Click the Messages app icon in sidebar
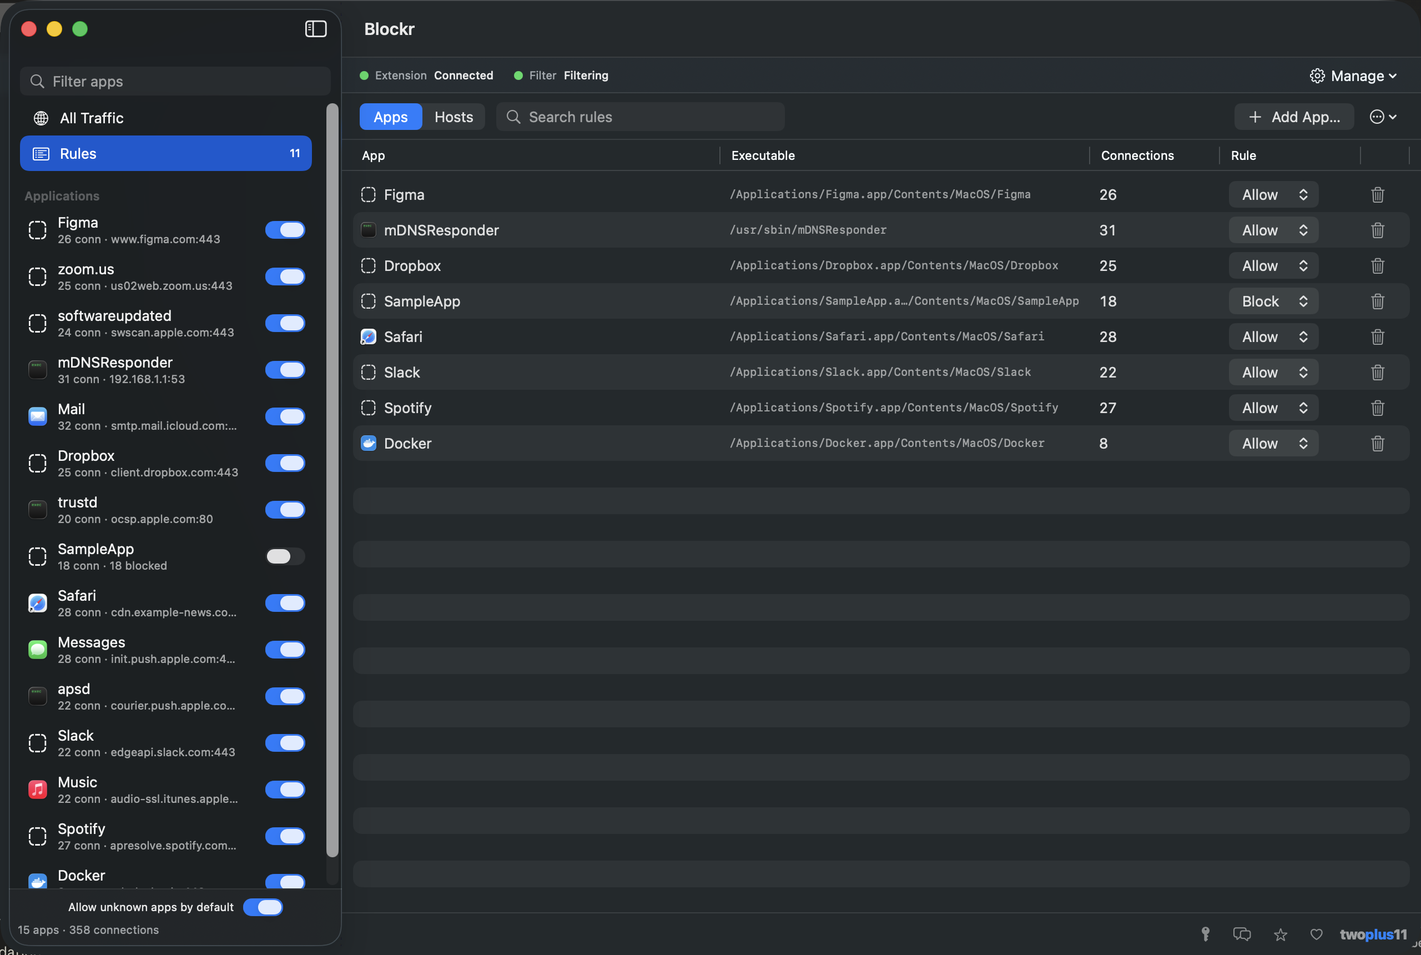This screenshot has height=955, width=1421. click(38, 650)
